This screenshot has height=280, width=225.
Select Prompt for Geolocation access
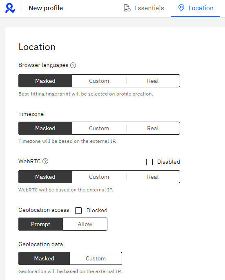41,224
